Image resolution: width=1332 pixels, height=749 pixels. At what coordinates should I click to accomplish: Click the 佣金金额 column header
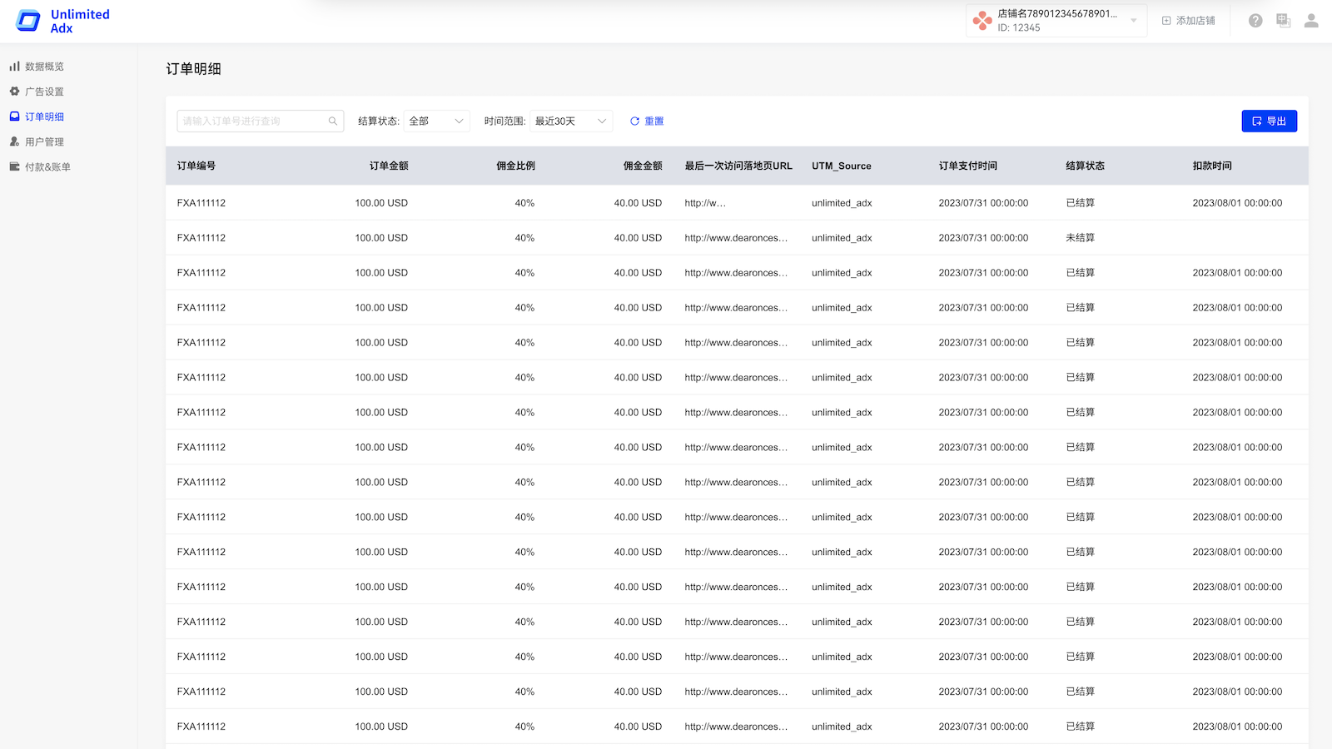pyautogui.click(x=643, y=166)
